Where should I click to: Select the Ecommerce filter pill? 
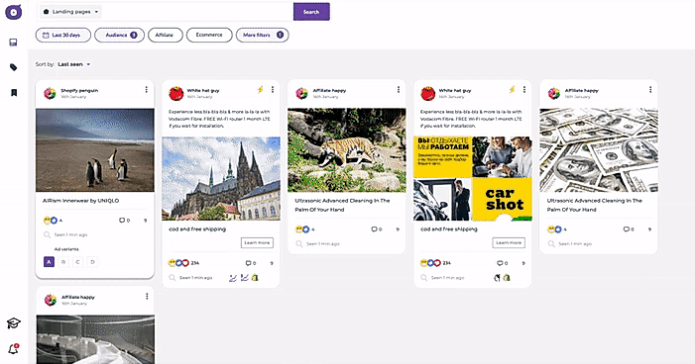coord(209,35)
